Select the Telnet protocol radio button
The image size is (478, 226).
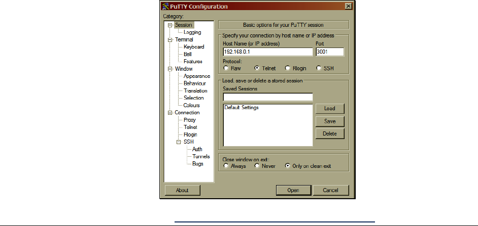(x=257, y=68)
